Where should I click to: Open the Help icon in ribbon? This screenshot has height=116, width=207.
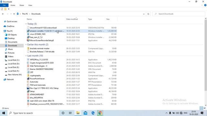point(205,5)
